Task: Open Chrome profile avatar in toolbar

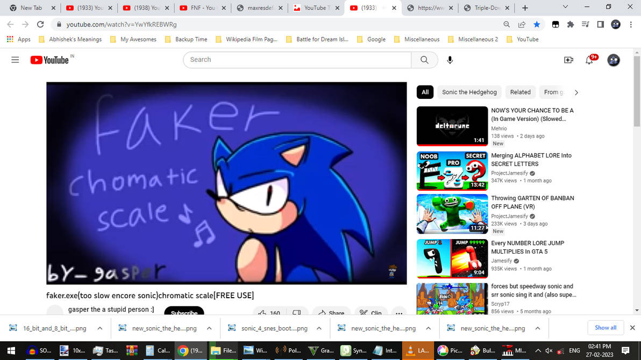Action: [x=616, y=25]
